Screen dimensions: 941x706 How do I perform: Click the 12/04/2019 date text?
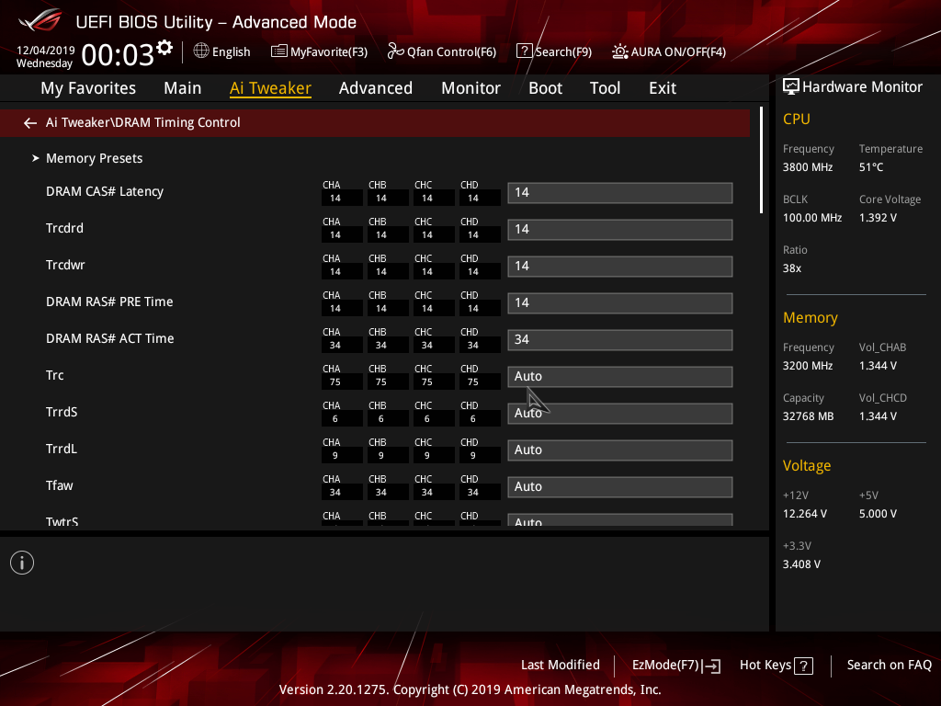[x=46, y=51]
